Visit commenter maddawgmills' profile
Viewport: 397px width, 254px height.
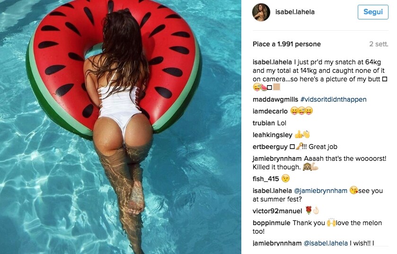point(275,99)
